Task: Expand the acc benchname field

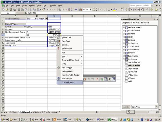Action: (124, 30)
